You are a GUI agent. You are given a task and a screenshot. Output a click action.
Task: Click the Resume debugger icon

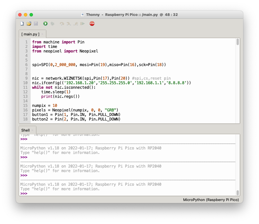pos(82,24)
